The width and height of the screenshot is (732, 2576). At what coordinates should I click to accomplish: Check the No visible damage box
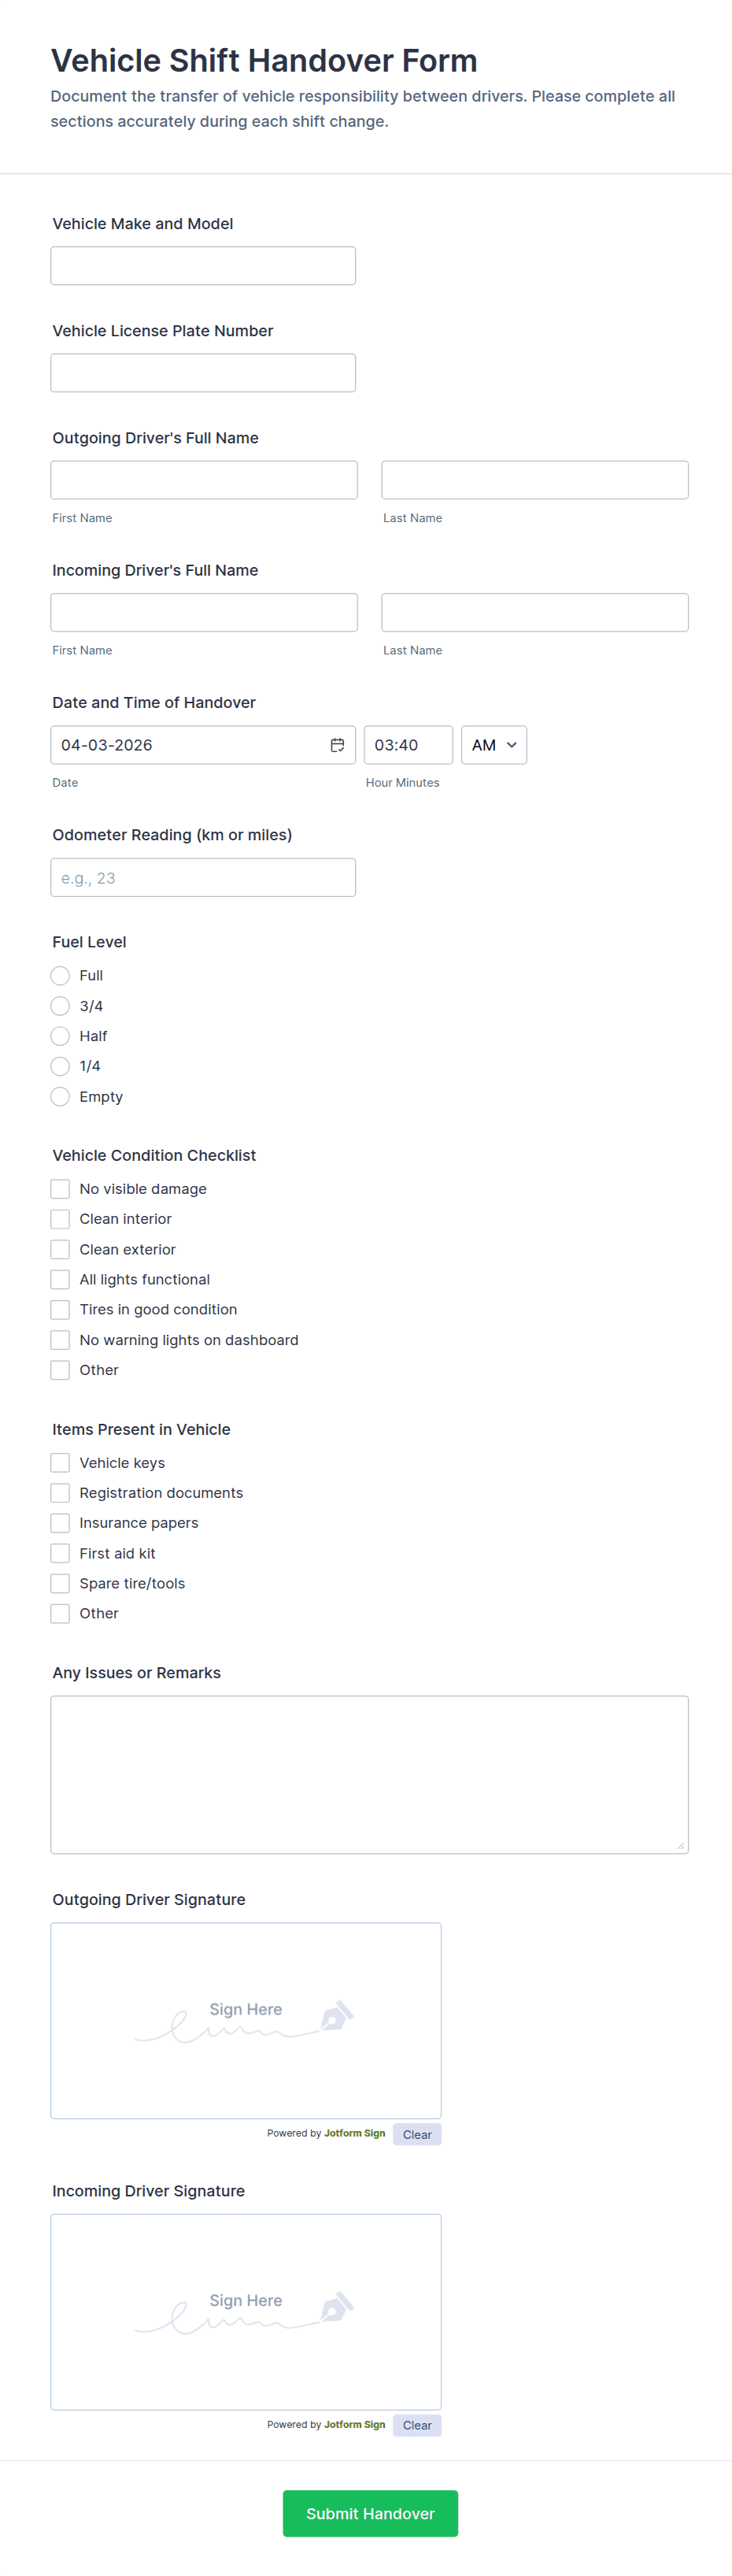(60, 1189)
